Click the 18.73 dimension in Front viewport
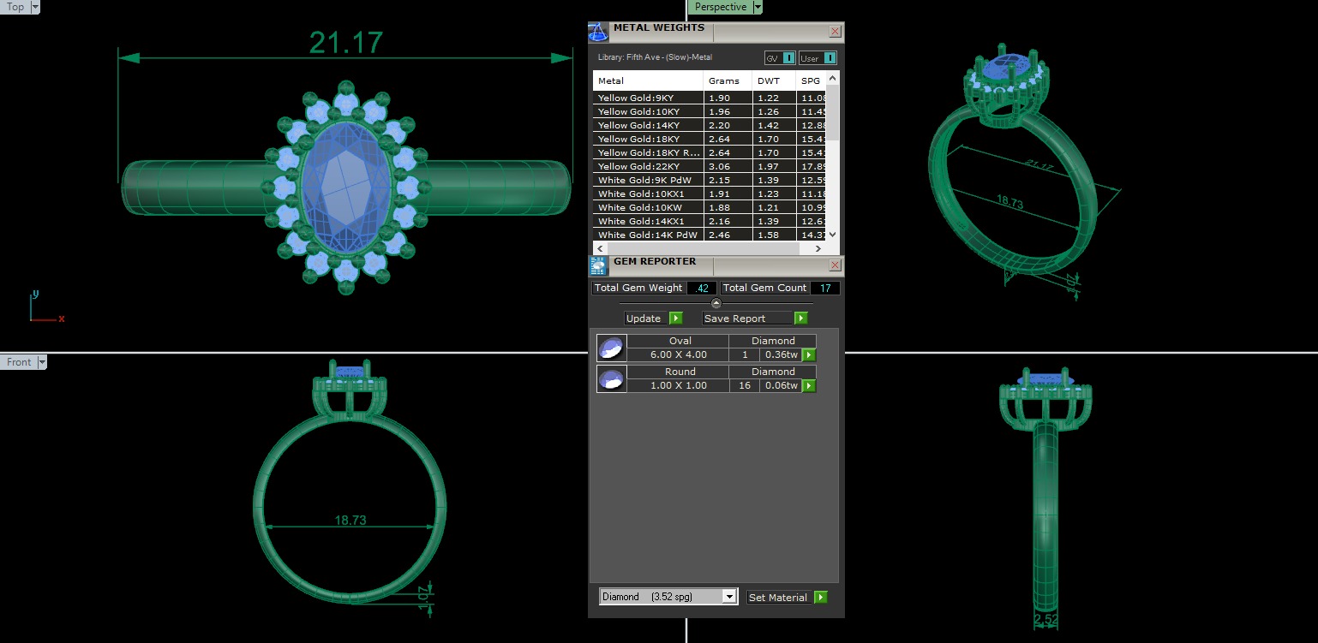 (350, 520)
